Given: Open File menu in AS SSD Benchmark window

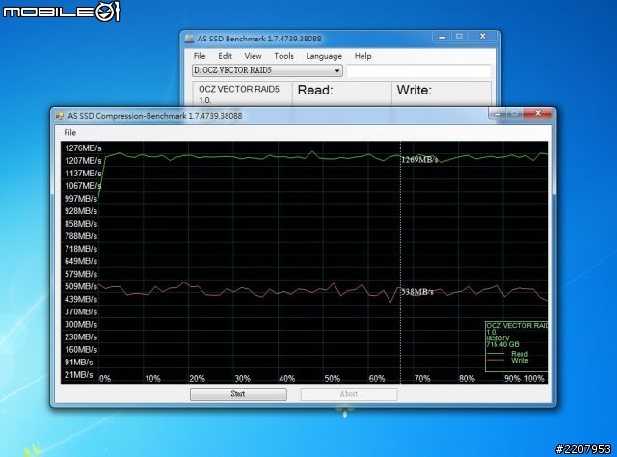Looking at the screenshot, I should tap(200, 56).
